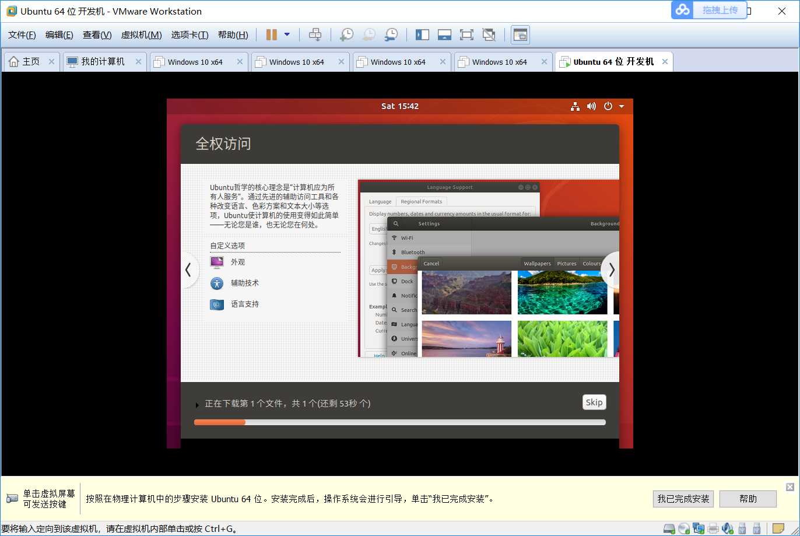The width and height of the screenshot is (800, 536).
Task: Open the snapshot manager wrench-clock icon
Action: coord(391,35)
